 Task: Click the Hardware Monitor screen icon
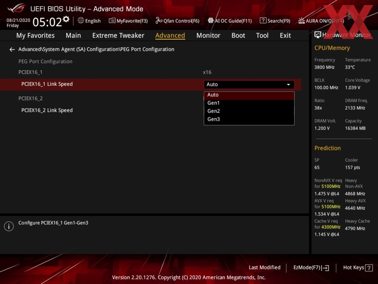click(318, 35)
